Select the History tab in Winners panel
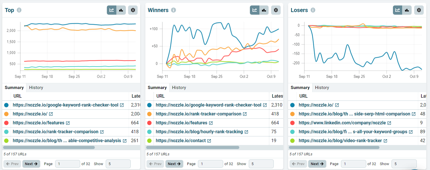The image size is (430, 170). pyautogui.click(x=179, y=88)
